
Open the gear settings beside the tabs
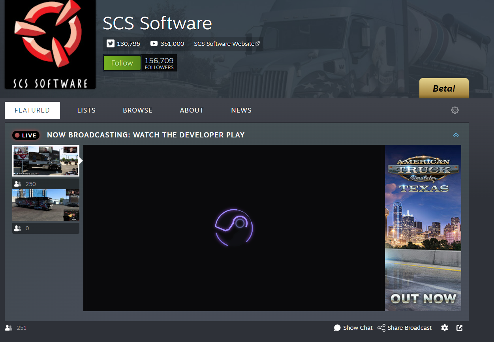[455, 110]
